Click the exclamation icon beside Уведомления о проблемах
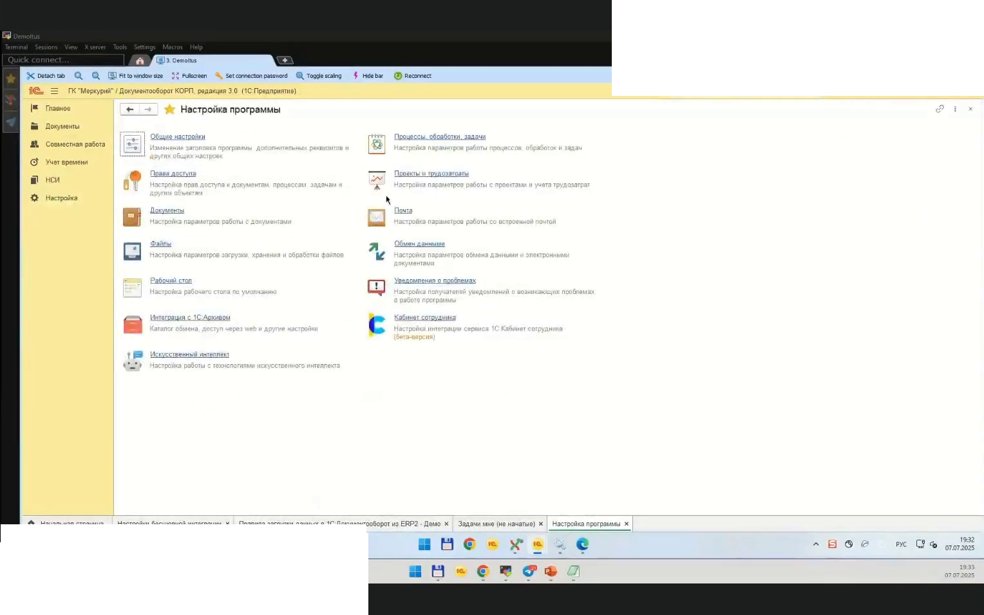The height and width of the screenshot is (615, 984). coord(377,287)
